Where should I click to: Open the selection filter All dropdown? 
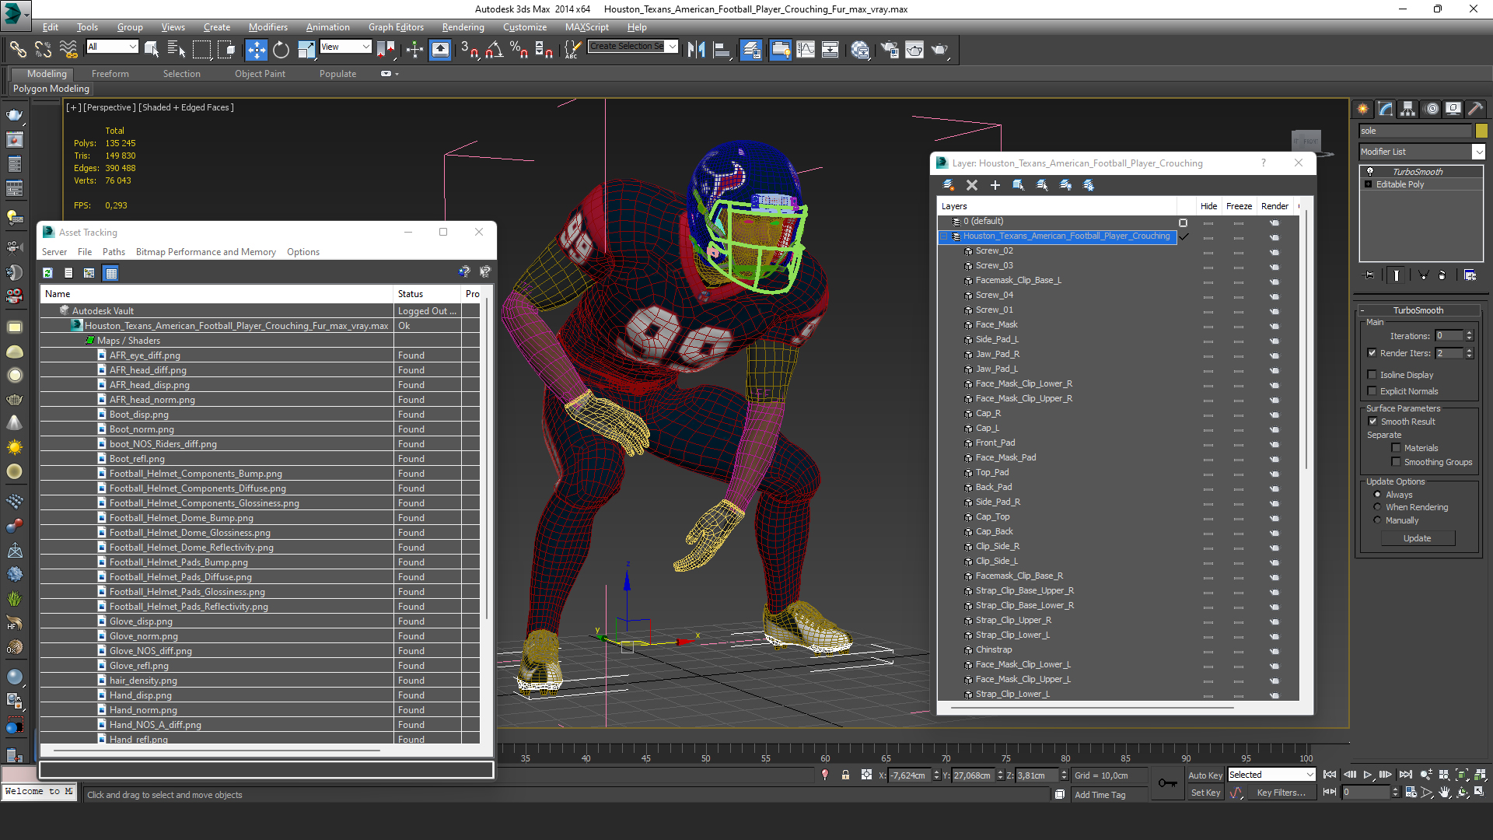[x=112, y=47]
